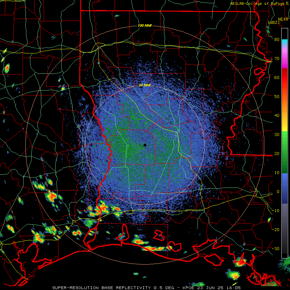Click the 20 dBZ tick label on the scale
The height and width of the screenshot is (290, 290).
(277, 154)
